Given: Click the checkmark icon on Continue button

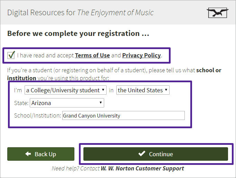Looking at the screenshot, I should click(x=142, y=153).
